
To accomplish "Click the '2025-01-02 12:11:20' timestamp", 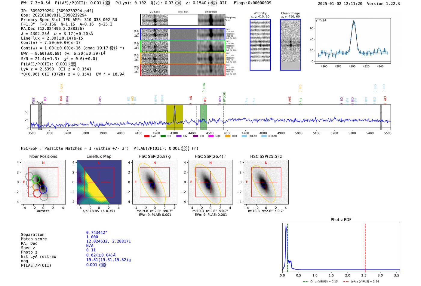I will 340,4.
